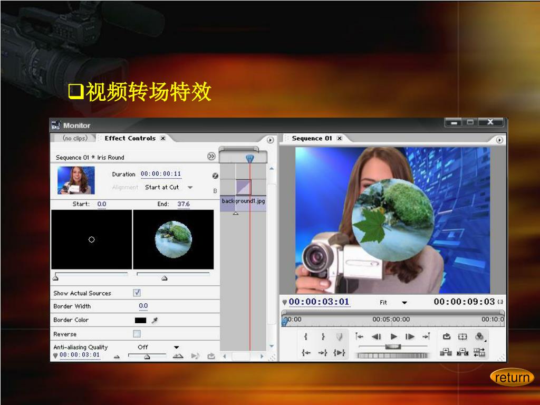Click the duration 00:00:09:03 readout
The height and width of the screenshot is (405, 540).
(x=464, y=302)
